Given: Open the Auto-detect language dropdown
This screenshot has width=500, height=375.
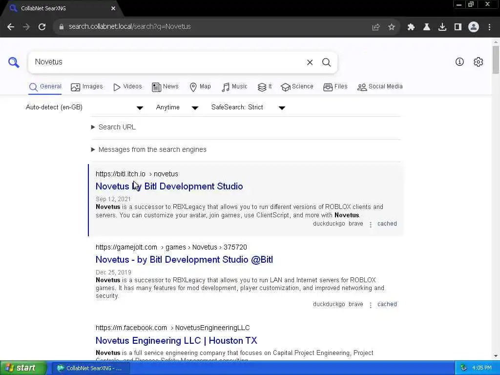Looking at the screenshot, I should [84, 107].
